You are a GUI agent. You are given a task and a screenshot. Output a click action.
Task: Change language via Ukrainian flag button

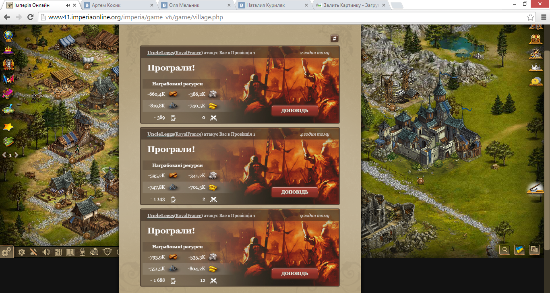[x=519, y=250]
